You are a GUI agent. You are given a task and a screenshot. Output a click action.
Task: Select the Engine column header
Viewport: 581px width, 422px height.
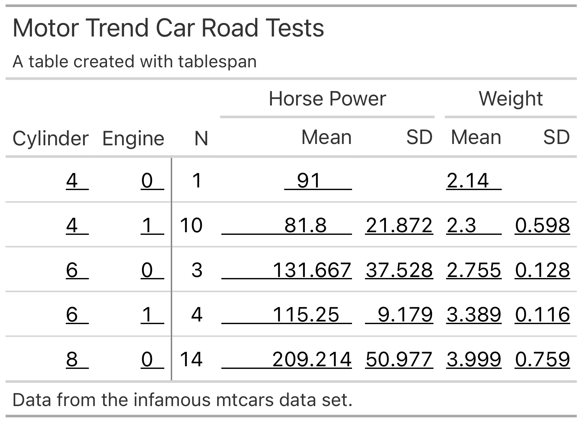pyautogui.click(x=133, y=138)
